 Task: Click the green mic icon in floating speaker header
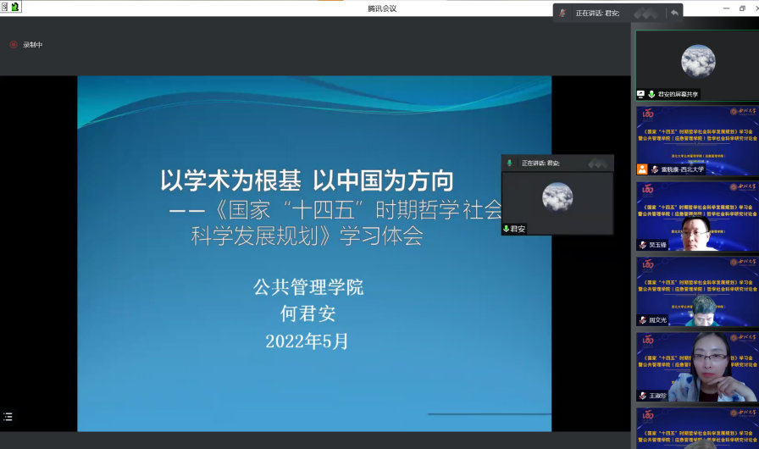[510, 163]
